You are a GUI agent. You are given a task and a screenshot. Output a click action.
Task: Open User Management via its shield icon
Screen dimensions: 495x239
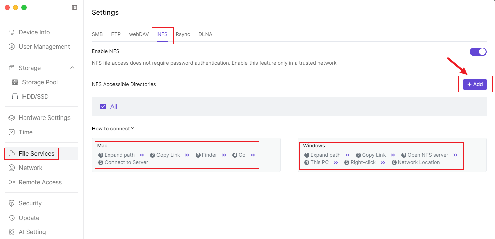[12, 47]
